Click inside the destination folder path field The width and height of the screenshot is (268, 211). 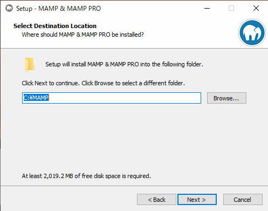(112, 98)
